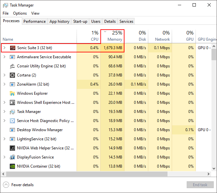Click the Windows Shell Experience Host icon
The width and height of the screenshot is (217, 193).
click(12, 103)
